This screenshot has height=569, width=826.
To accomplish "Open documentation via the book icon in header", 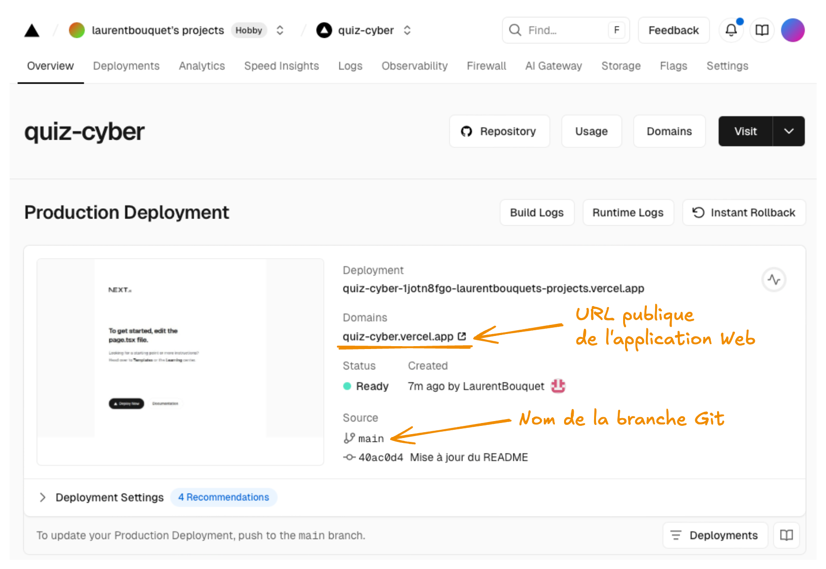I will pyautogui.click(x=762, y=30).
